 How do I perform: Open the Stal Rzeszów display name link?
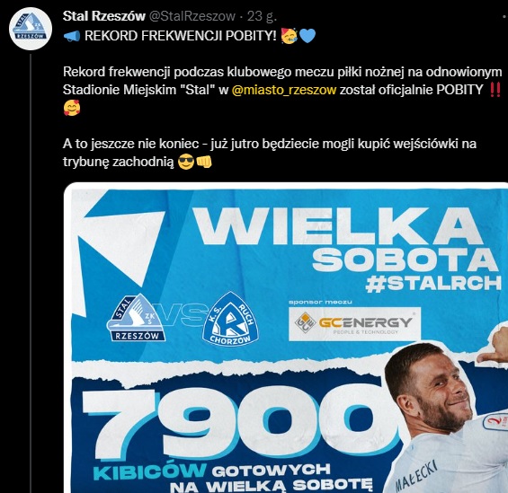104,16
